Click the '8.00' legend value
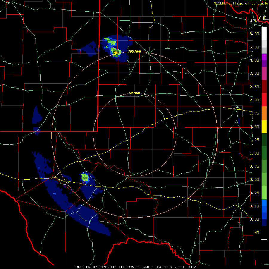 click(x=254, y=33)
